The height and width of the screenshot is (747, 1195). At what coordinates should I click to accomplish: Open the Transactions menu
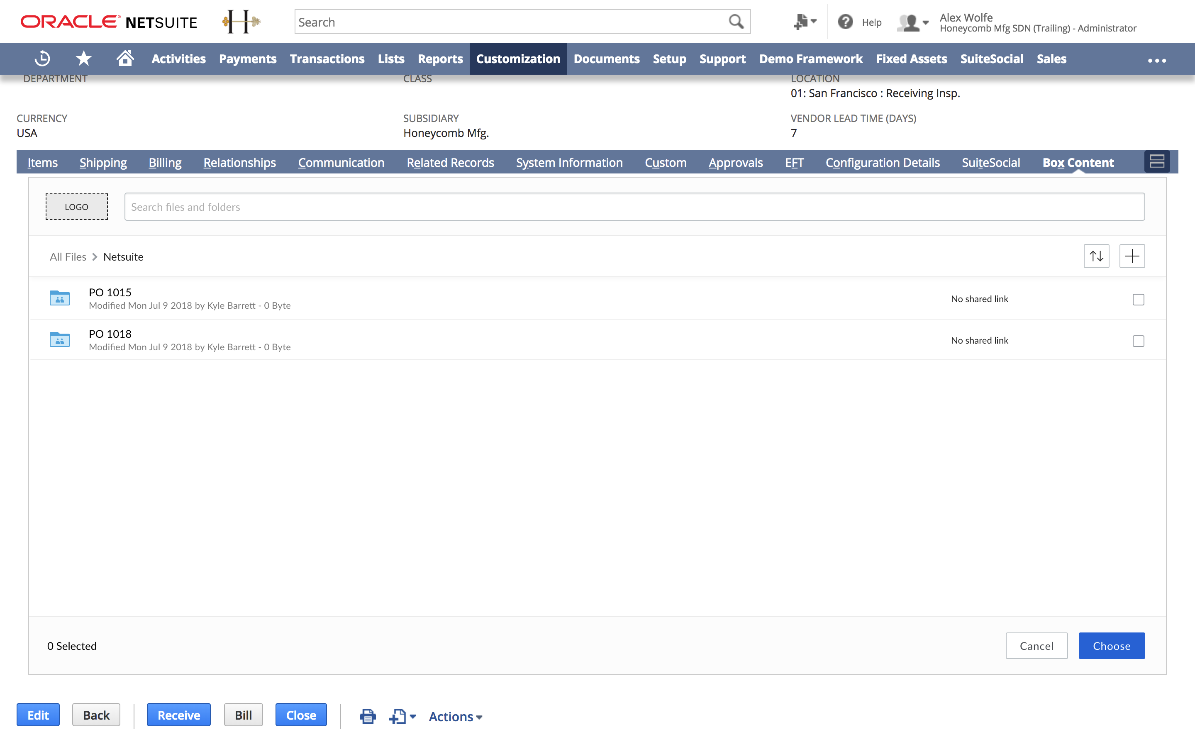coord(327,59)
